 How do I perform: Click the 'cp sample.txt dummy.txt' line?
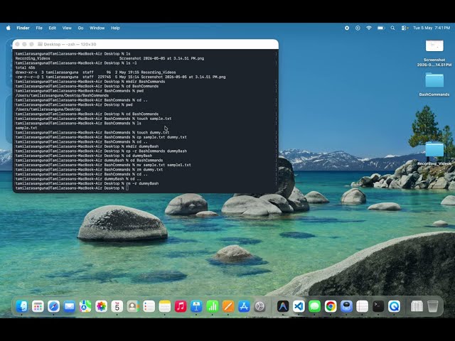point(101,137)
